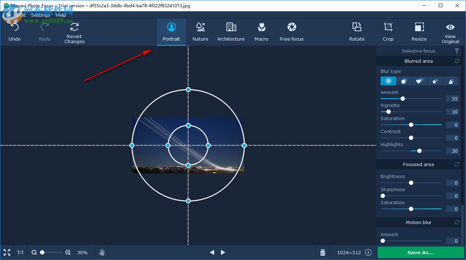Set zoom to 1:1
This screenshot has width=466, height=260.
click(x=20, y=252)
